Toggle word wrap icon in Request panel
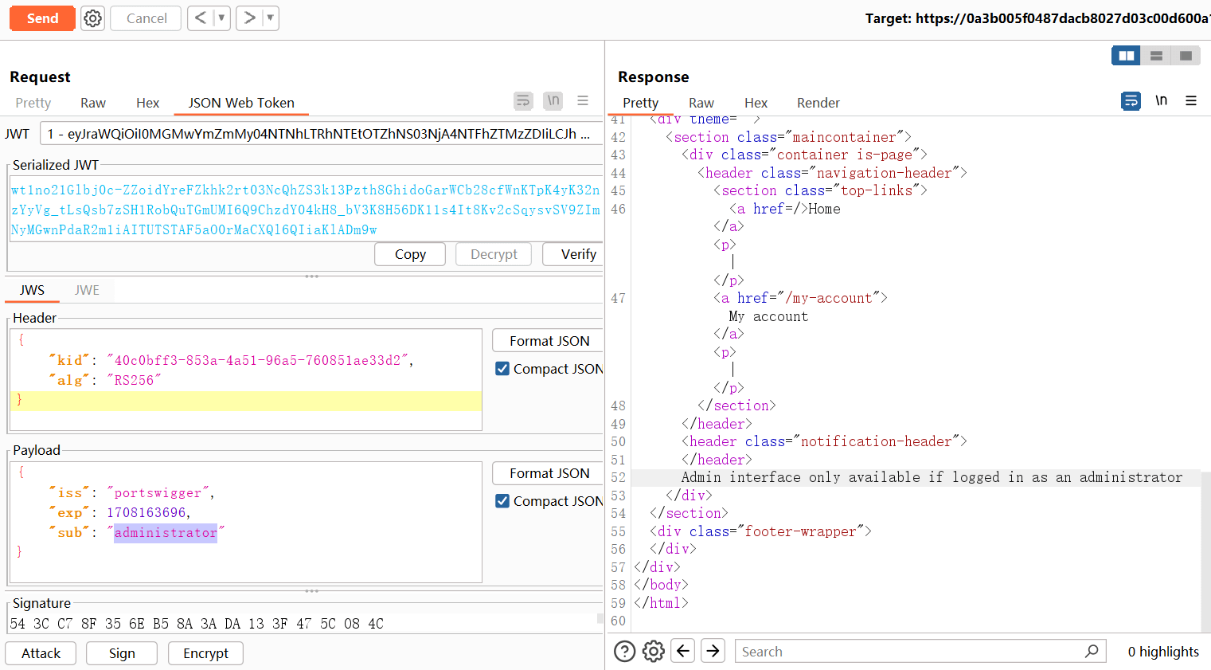 pyautogui.click(x=523, y=101)
